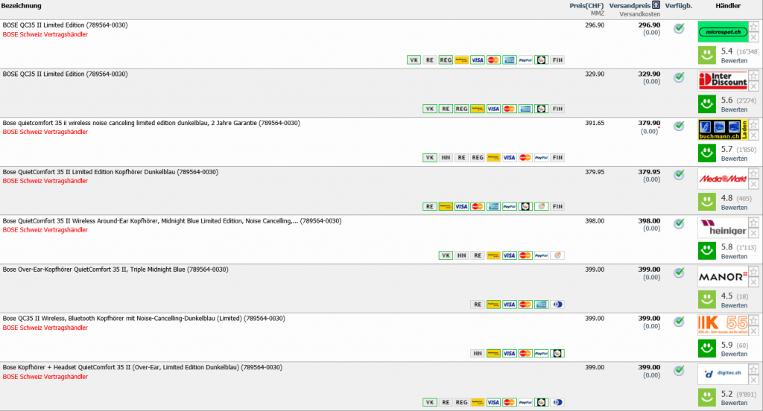Viewport: 763px width, 411px height.
Task: Click Bewerten link under Inter Discount
Action: tap(734, 109)
